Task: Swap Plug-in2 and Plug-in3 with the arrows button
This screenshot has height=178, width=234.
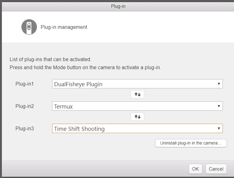Action: [x=137, y=117]
